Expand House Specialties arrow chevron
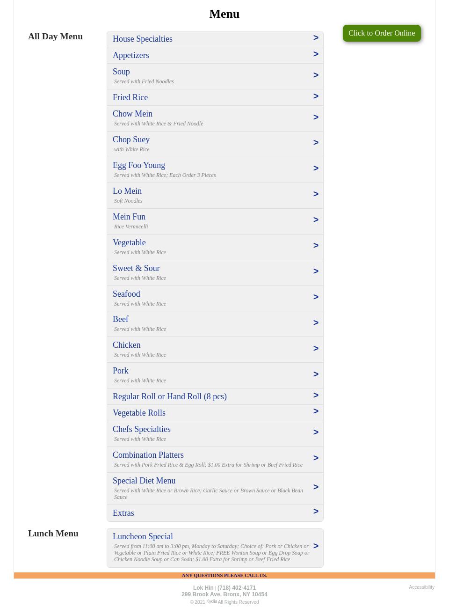The height and width of the screenshot is (615, 449). (x=316, y=38)
